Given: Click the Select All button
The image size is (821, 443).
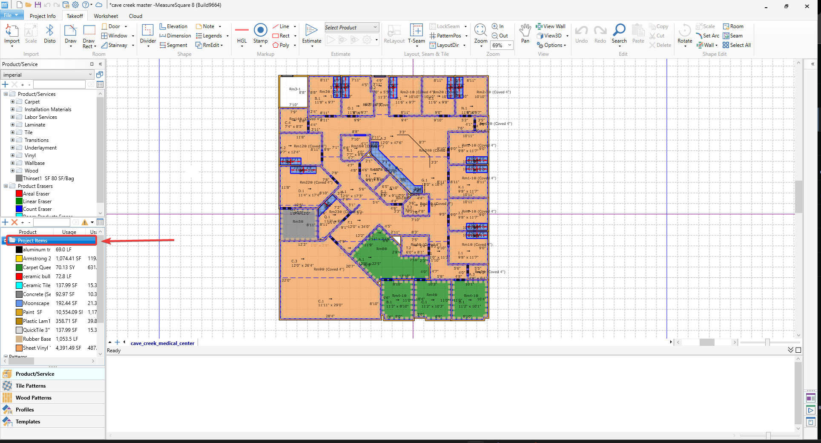Looking at the screenshot, I should (737, 45).
